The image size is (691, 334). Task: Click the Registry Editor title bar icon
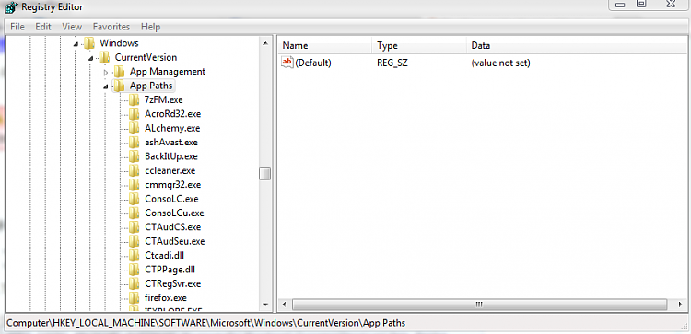(x=10, y=7)
